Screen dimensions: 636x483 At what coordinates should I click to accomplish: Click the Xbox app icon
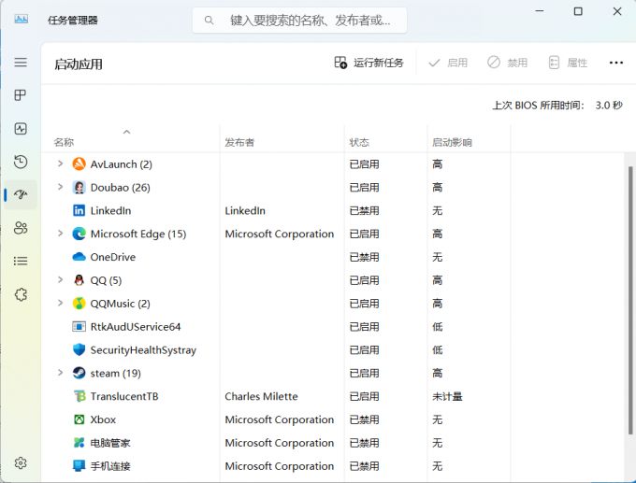pos(79,419)
